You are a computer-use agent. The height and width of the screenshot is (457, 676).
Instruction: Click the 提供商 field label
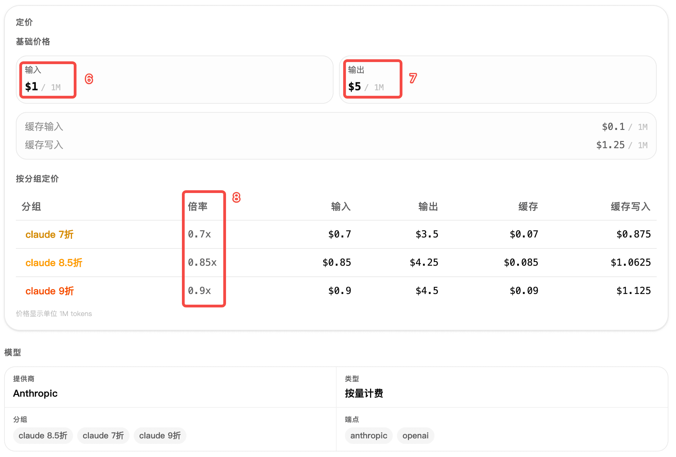24,379
